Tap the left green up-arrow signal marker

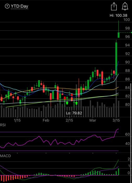[67, 103]
